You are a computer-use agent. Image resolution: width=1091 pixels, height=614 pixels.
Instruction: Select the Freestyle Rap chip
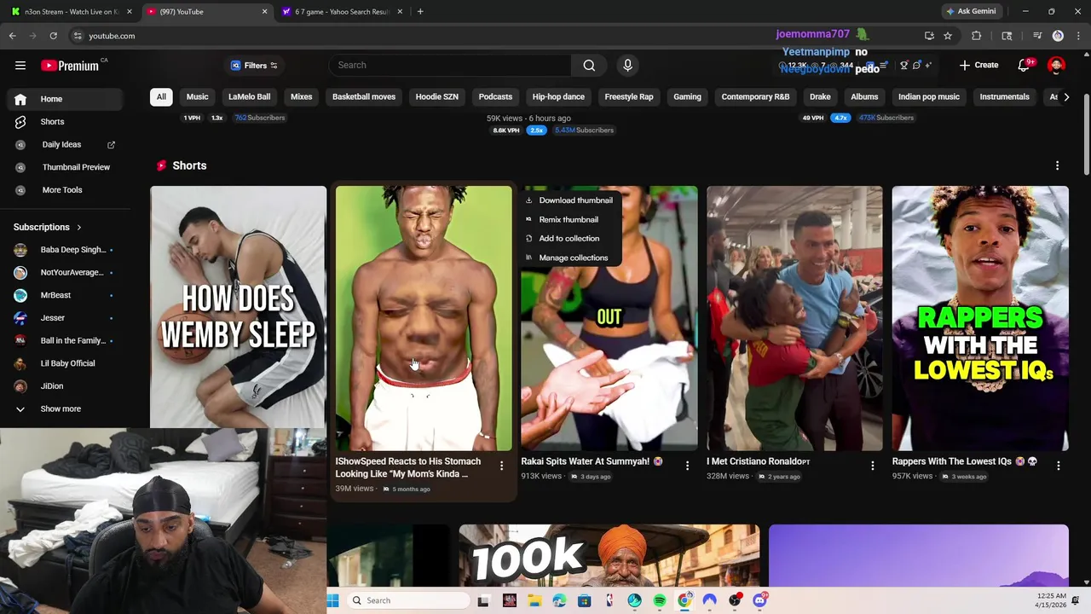(x=629, y=96)
